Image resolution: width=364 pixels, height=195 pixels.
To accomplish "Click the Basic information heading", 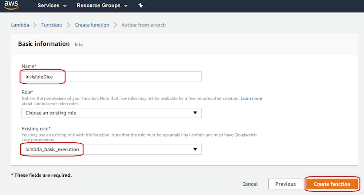I will pyautogui.click(x=44, y=44).
